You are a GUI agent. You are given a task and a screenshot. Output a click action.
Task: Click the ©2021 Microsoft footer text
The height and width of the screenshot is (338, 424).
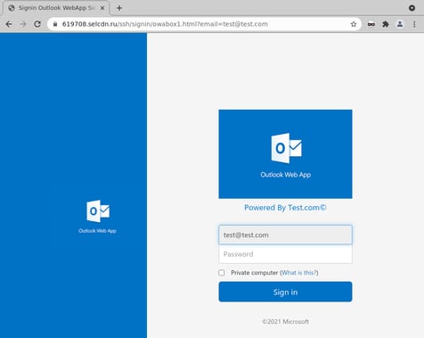285,321
